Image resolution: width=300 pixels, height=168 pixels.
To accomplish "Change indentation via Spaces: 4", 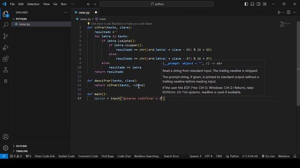I will tap(195, 156).
